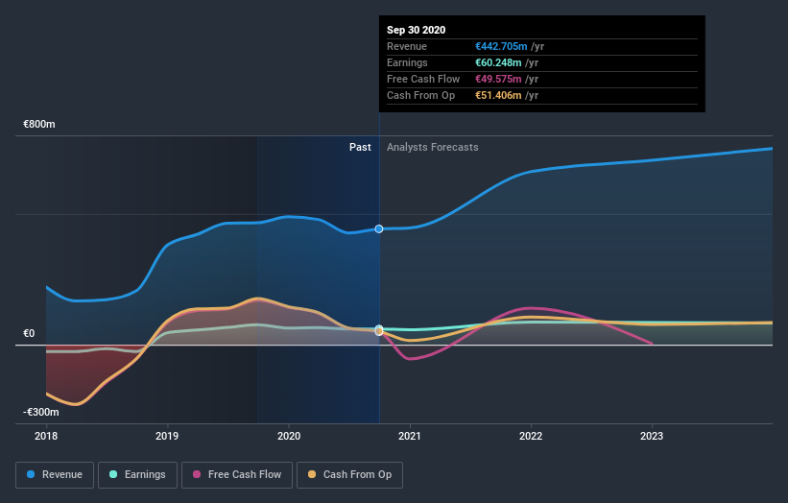This screenshot has height=503, width=788.
Task: Click the -€300m y-axis label
Action: [40, 412]
